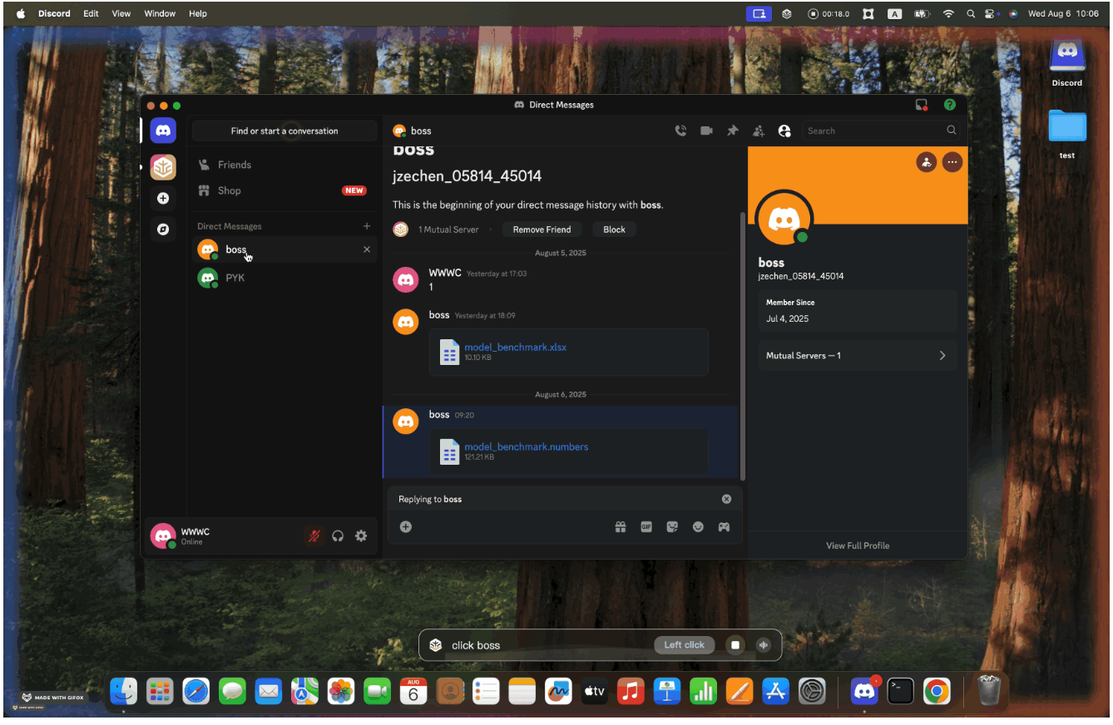Open the Window menu in menu bar
This screenshot has height=725, width=1113.
pyautogui.click(x=160, y=13)
